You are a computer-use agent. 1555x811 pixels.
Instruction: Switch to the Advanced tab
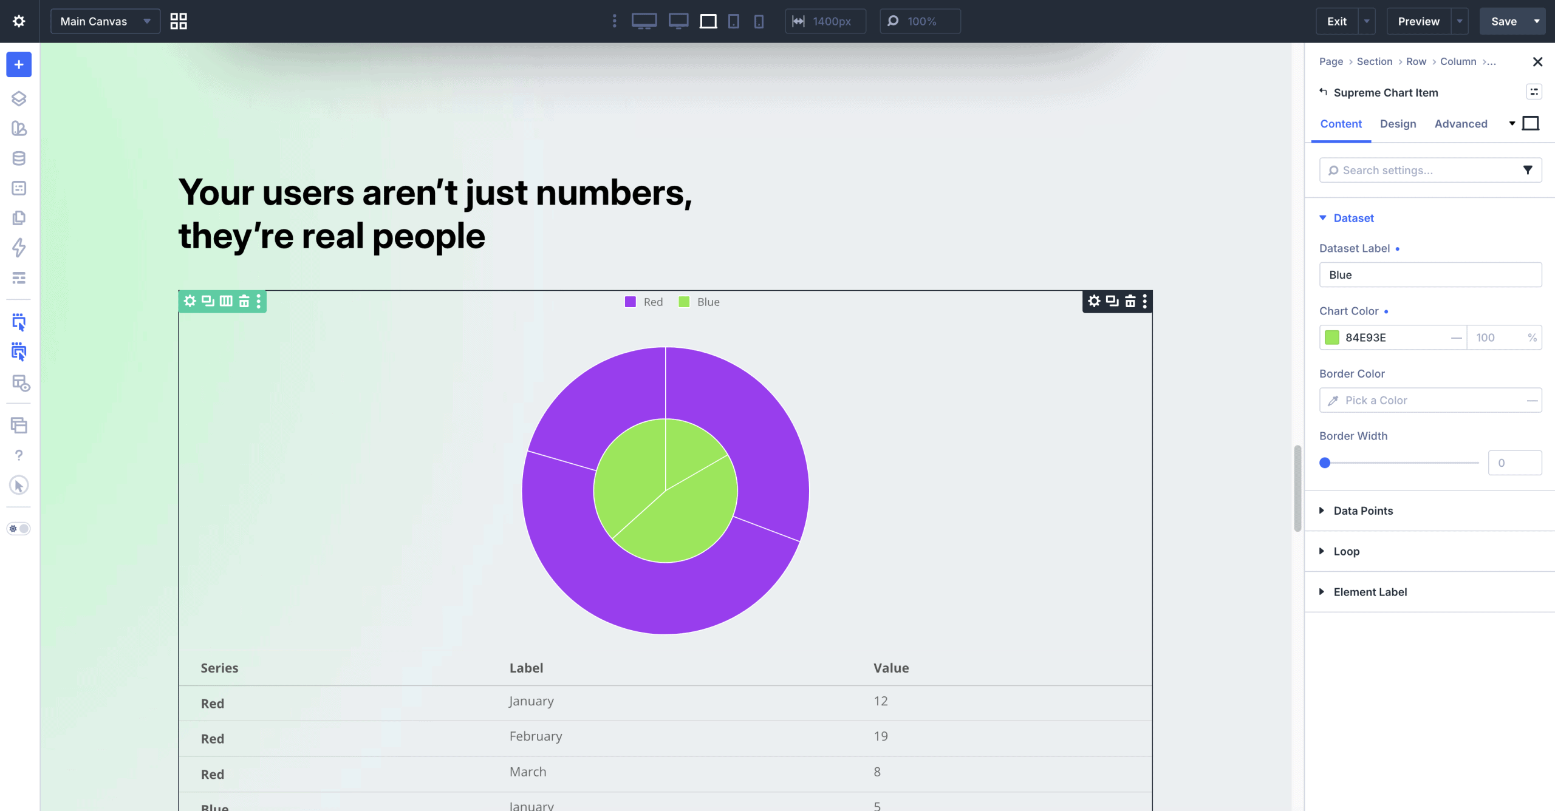(1461, 124)
